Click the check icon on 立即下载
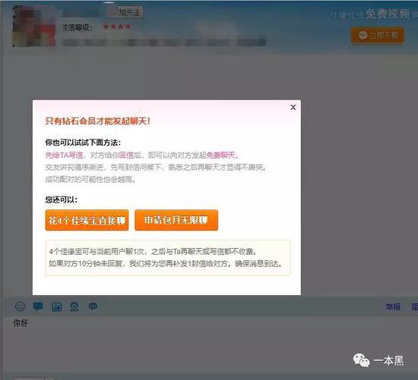 pyautogui.click(x=363, y=35)
